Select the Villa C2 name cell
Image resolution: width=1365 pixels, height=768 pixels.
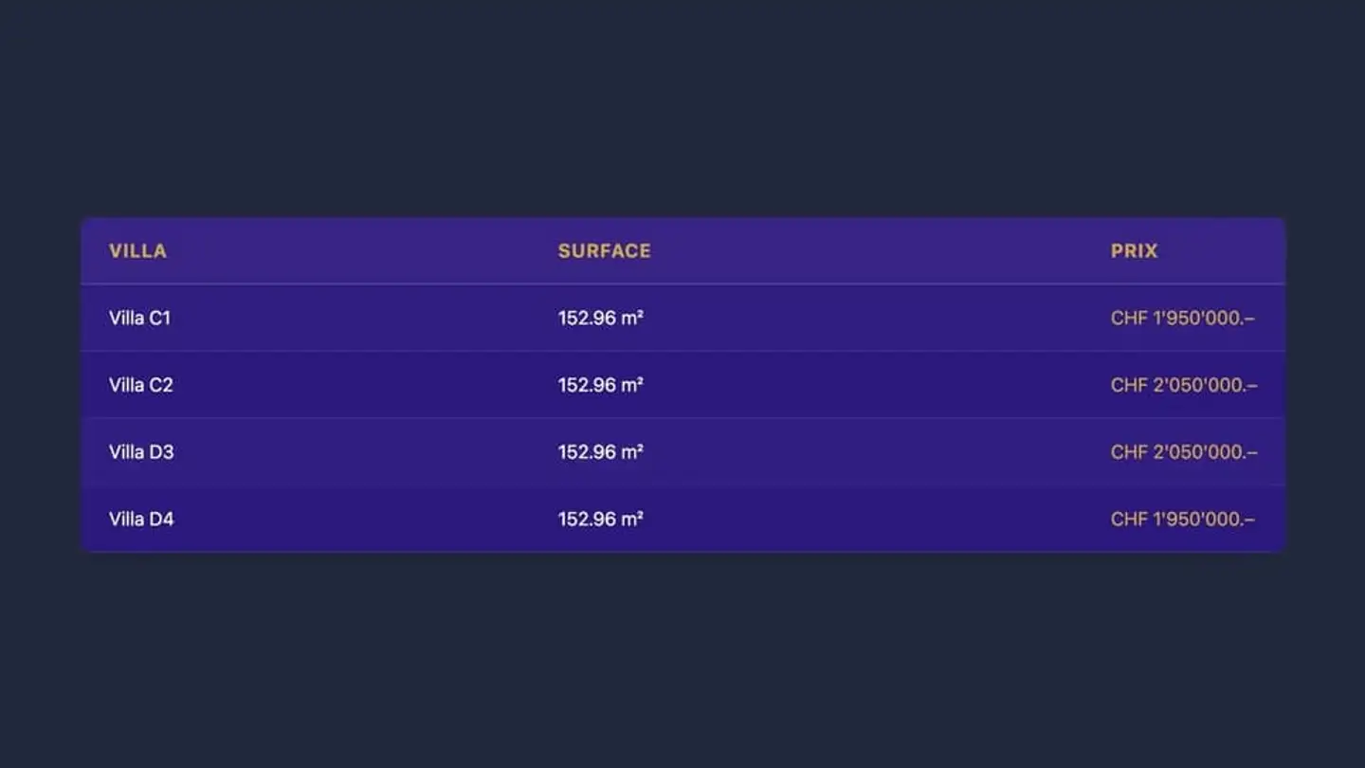pyautogui.click(x=140, y=385)
